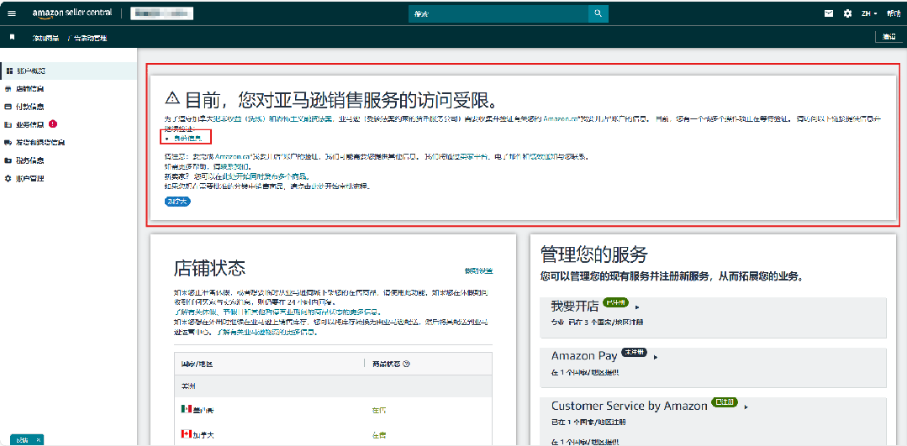907x446 pixels.
Task: Open the hamburger navigation menu
Action: 12,13
